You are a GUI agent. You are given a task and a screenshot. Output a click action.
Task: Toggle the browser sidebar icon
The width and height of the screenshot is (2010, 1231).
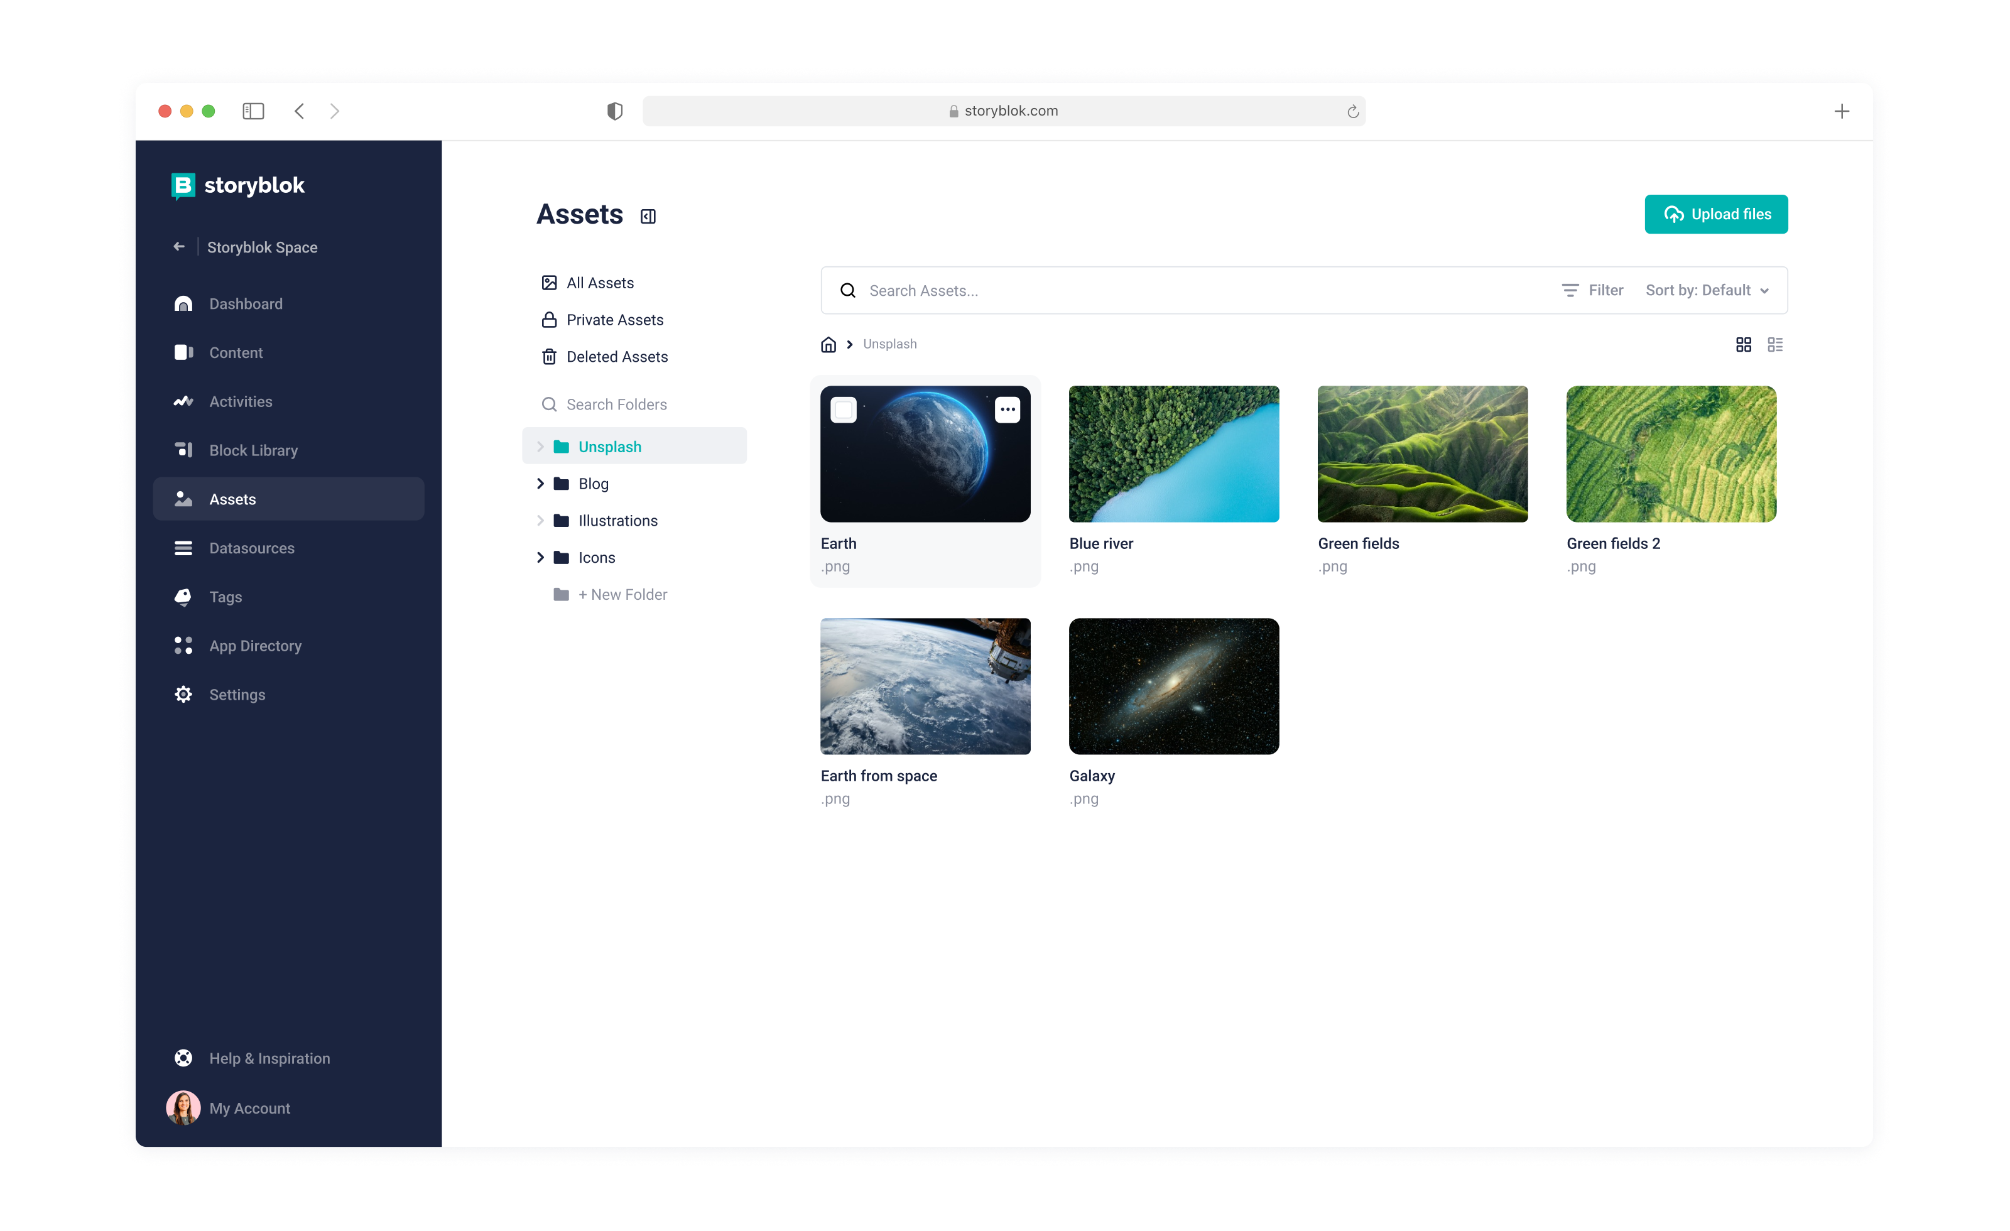[x=253, y=111]
